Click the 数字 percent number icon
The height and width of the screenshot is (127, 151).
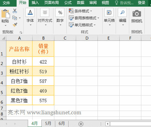pos(60,12)
